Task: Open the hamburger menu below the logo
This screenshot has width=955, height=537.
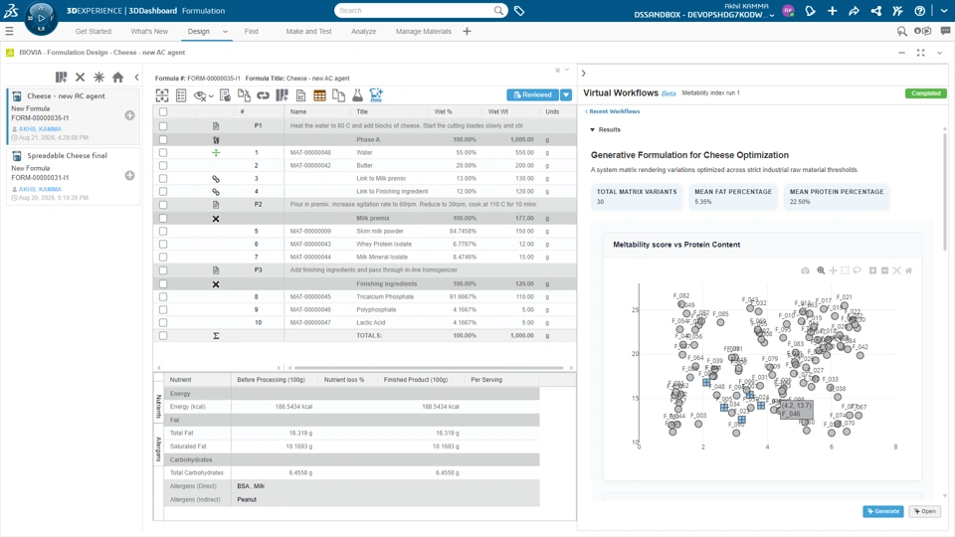Action: pos(9,31)
